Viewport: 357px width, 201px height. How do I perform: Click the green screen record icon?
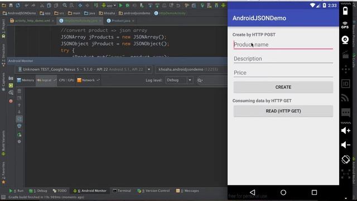click(x=11, y=85)
